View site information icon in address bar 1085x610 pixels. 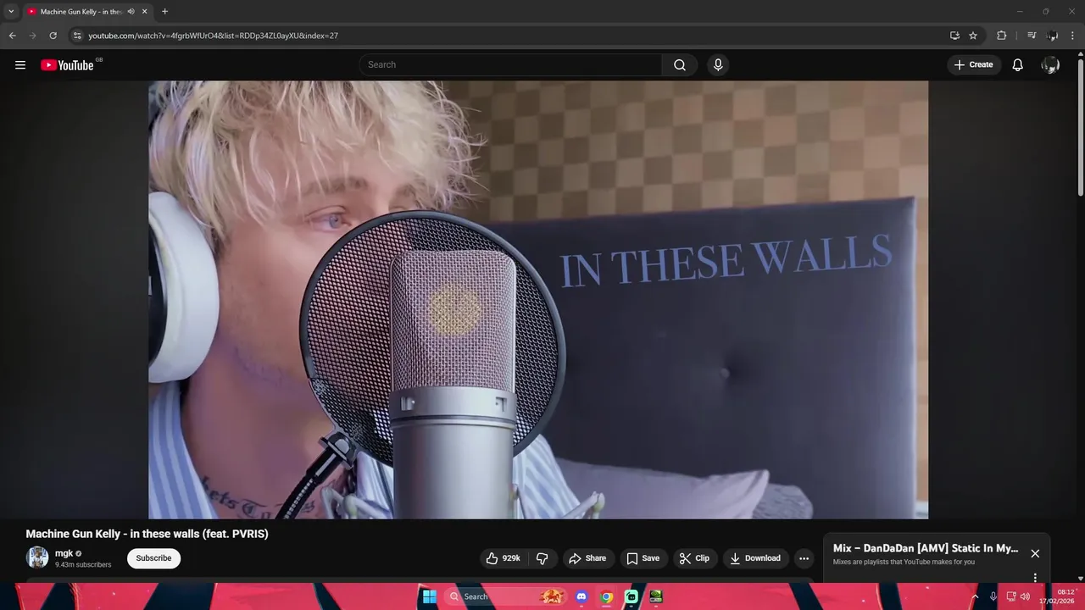pos(77,36)
